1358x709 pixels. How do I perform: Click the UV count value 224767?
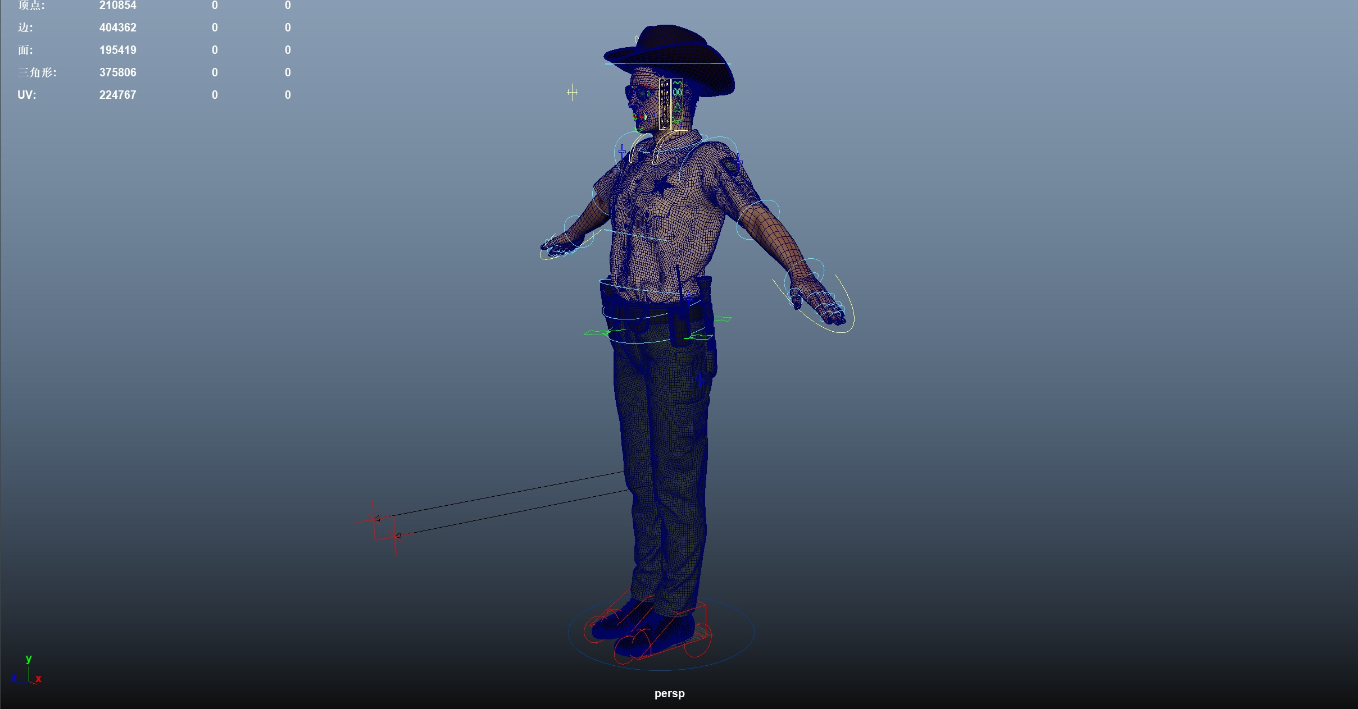click(118, 95)
